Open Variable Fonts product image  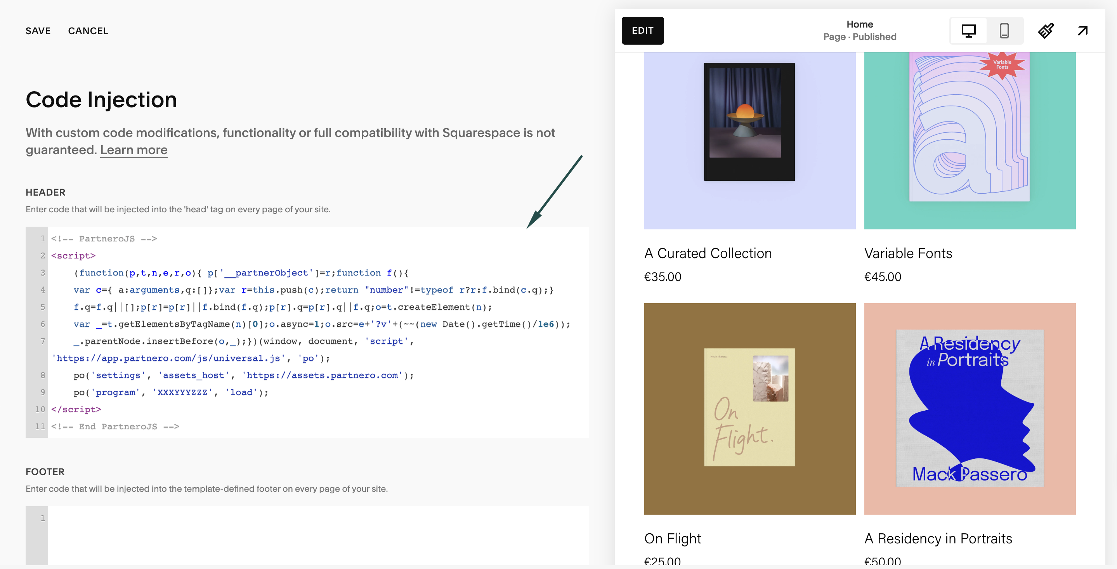[x=970, y=141]
